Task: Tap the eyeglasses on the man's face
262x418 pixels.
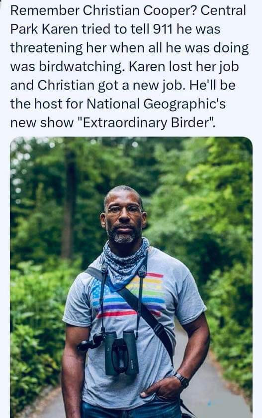Action: [x=123, y=210]
